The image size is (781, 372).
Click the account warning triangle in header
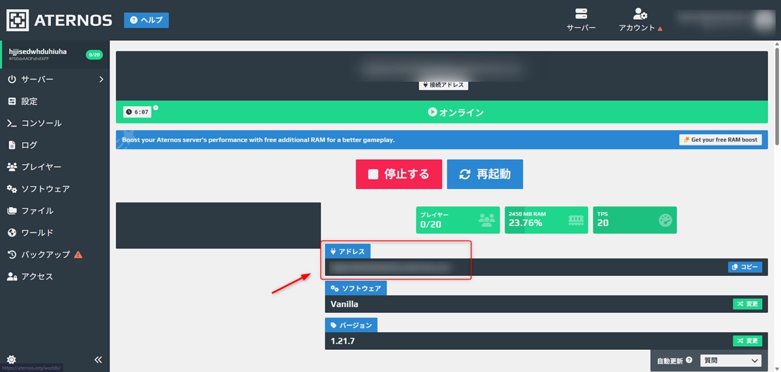pos(660,29)
